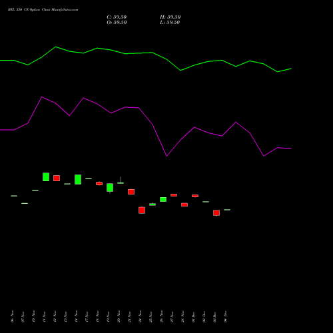Viewport: 333px width, 333px height.
Task: Click the 21 Nov date label
Action: point(129,316)
